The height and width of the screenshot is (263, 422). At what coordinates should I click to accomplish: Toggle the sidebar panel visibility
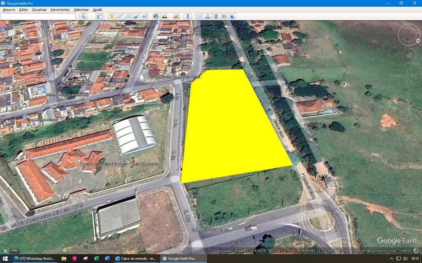pos(100,16)
